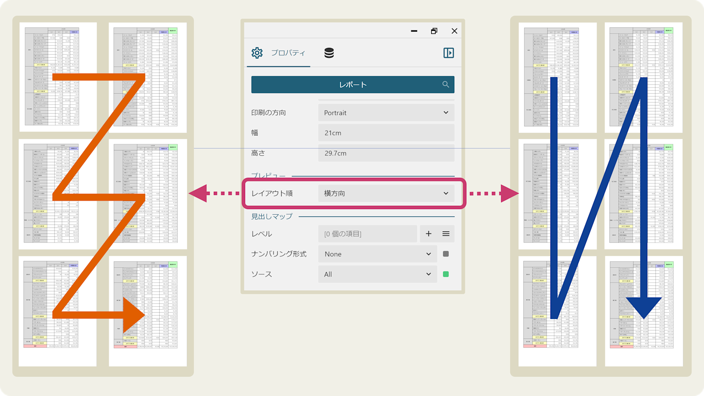The image size is (704, 396).
Task: Open the レイアウト順 横方向 dropdown
Action: click(386, 193)
